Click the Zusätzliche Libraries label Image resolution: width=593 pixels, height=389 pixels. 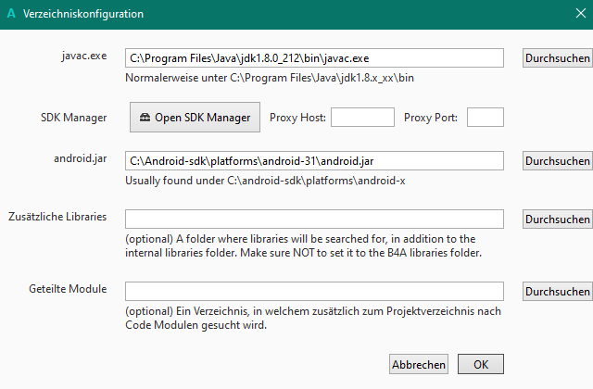[x=57, y=217]
